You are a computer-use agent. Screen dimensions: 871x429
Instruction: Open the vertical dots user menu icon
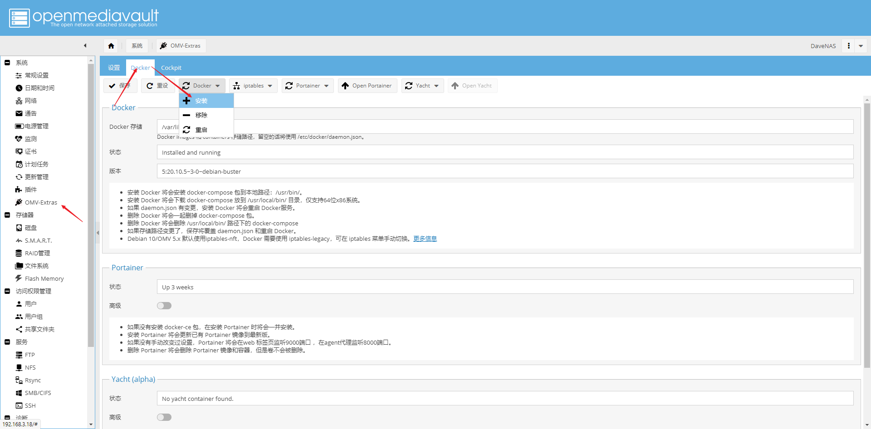(x=848, y=46)
